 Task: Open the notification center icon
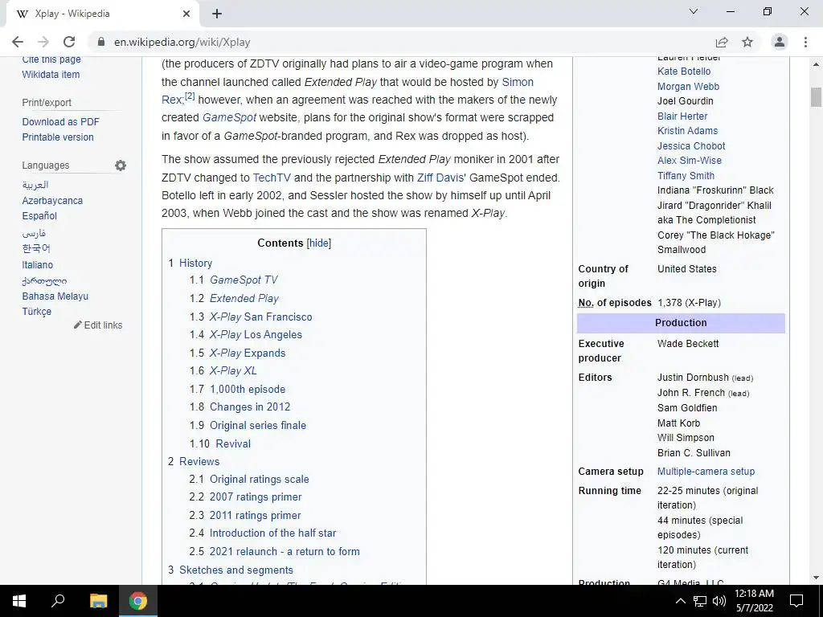[x=796, y=601]
